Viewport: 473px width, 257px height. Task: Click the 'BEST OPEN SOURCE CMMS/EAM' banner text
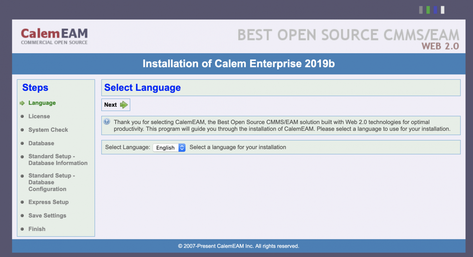click(348, 35)
